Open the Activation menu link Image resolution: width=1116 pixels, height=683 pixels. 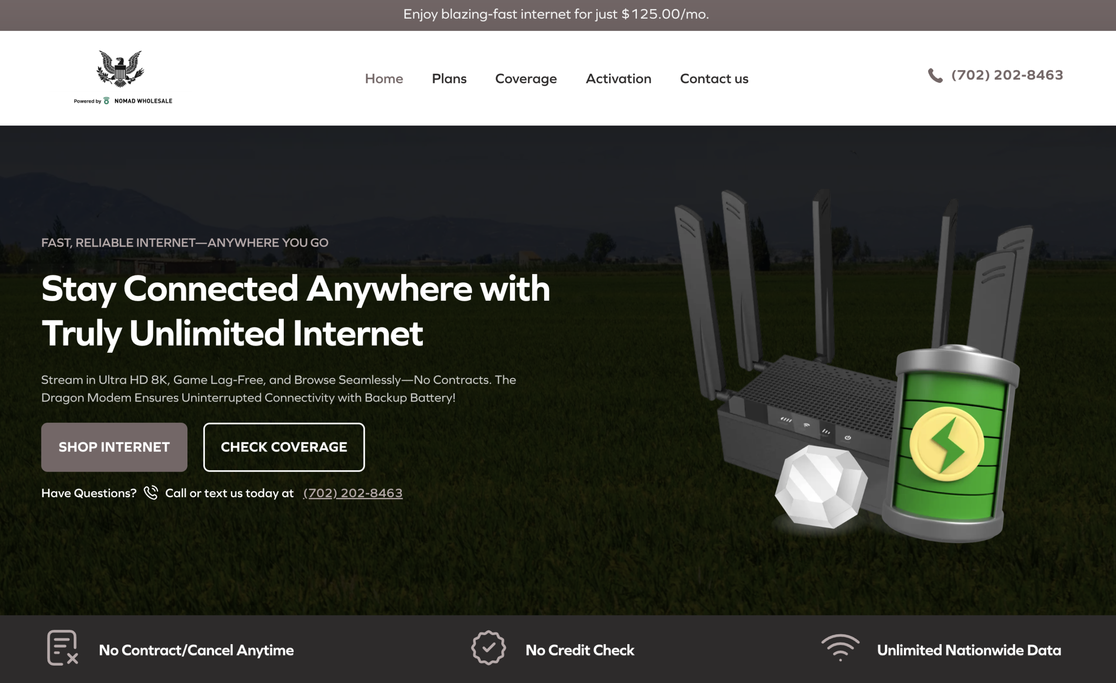pos(619,79)
